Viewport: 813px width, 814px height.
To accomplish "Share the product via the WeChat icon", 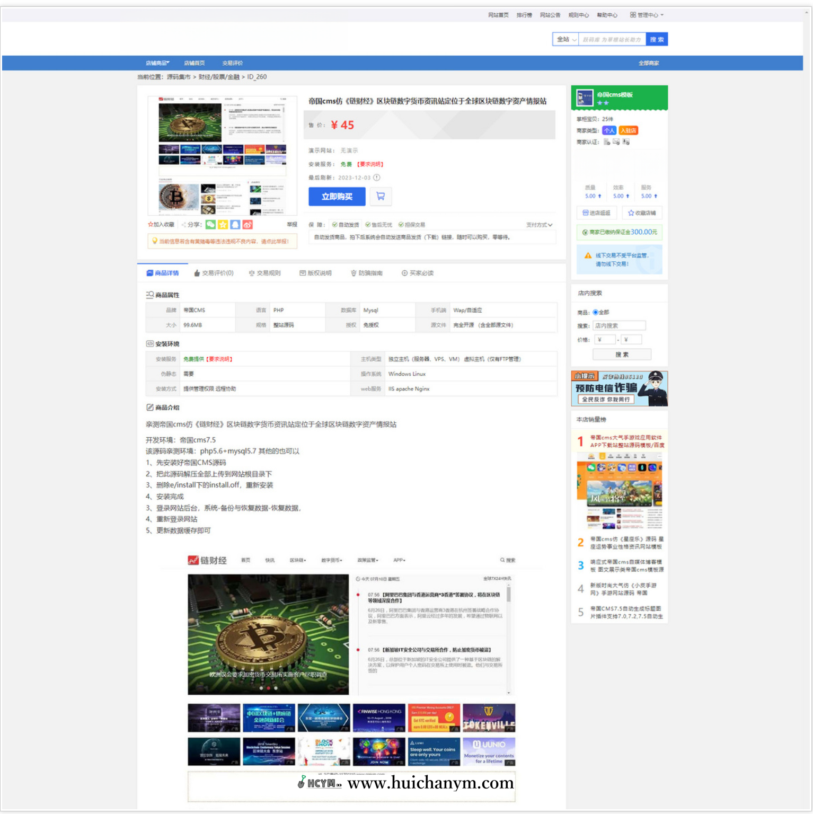I will click(211, 225).
